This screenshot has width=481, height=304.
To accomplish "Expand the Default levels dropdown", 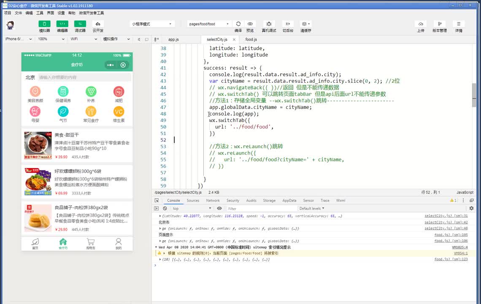I will (312, 209).
